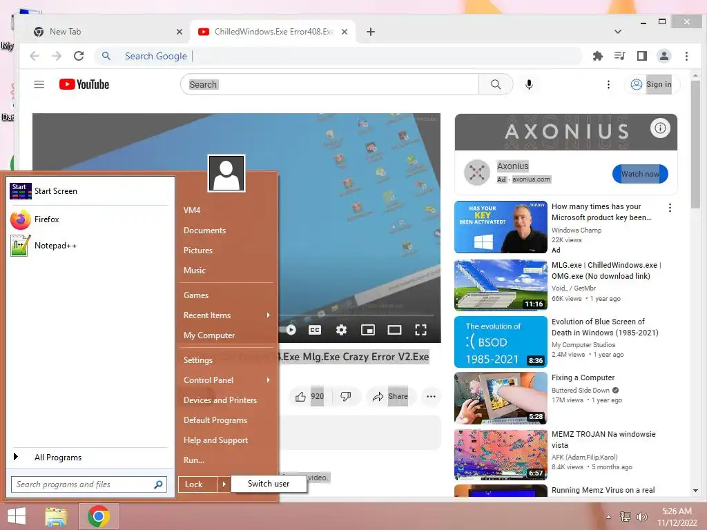Open Start Screen from start menu
This screenshot has height=530, width=707.
click(89, 191)
